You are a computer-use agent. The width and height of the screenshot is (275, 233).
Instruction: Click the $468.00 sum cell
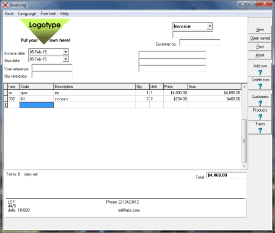(215, 99)
